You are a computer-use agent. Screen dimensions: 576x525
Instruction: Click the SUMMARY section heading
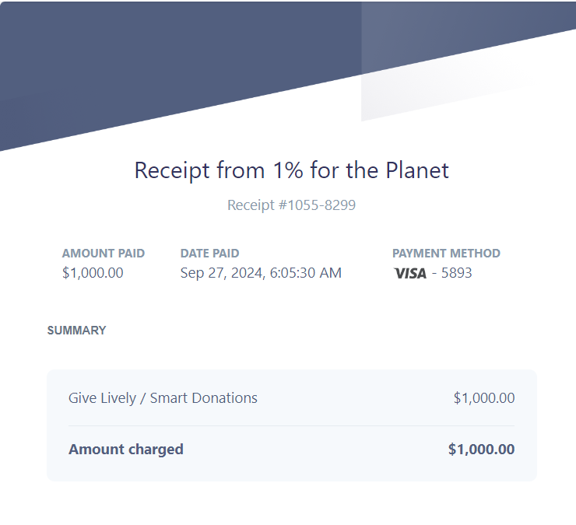pyautogui.click(x=77, y=331)
